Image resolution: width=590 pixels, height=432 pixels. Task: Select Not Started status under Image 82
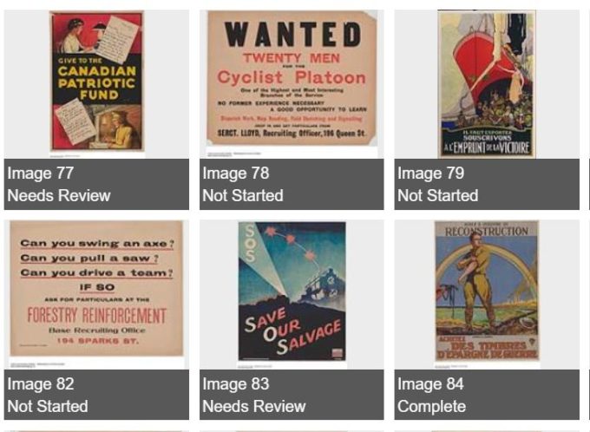48,407
